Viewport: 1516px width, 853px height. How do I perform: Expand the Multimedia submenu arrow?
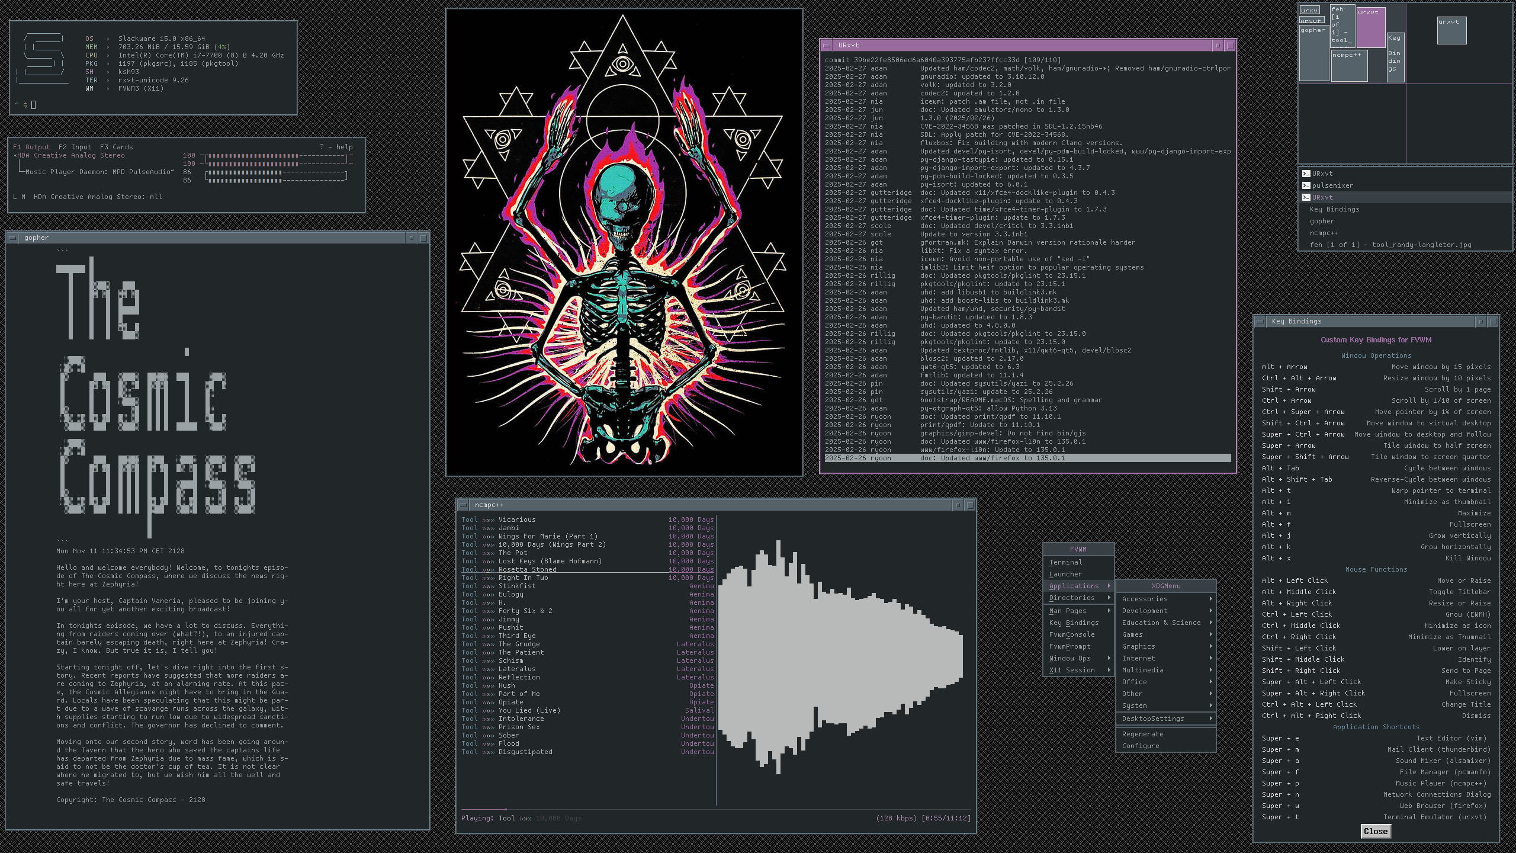[x=1210, y=670]
